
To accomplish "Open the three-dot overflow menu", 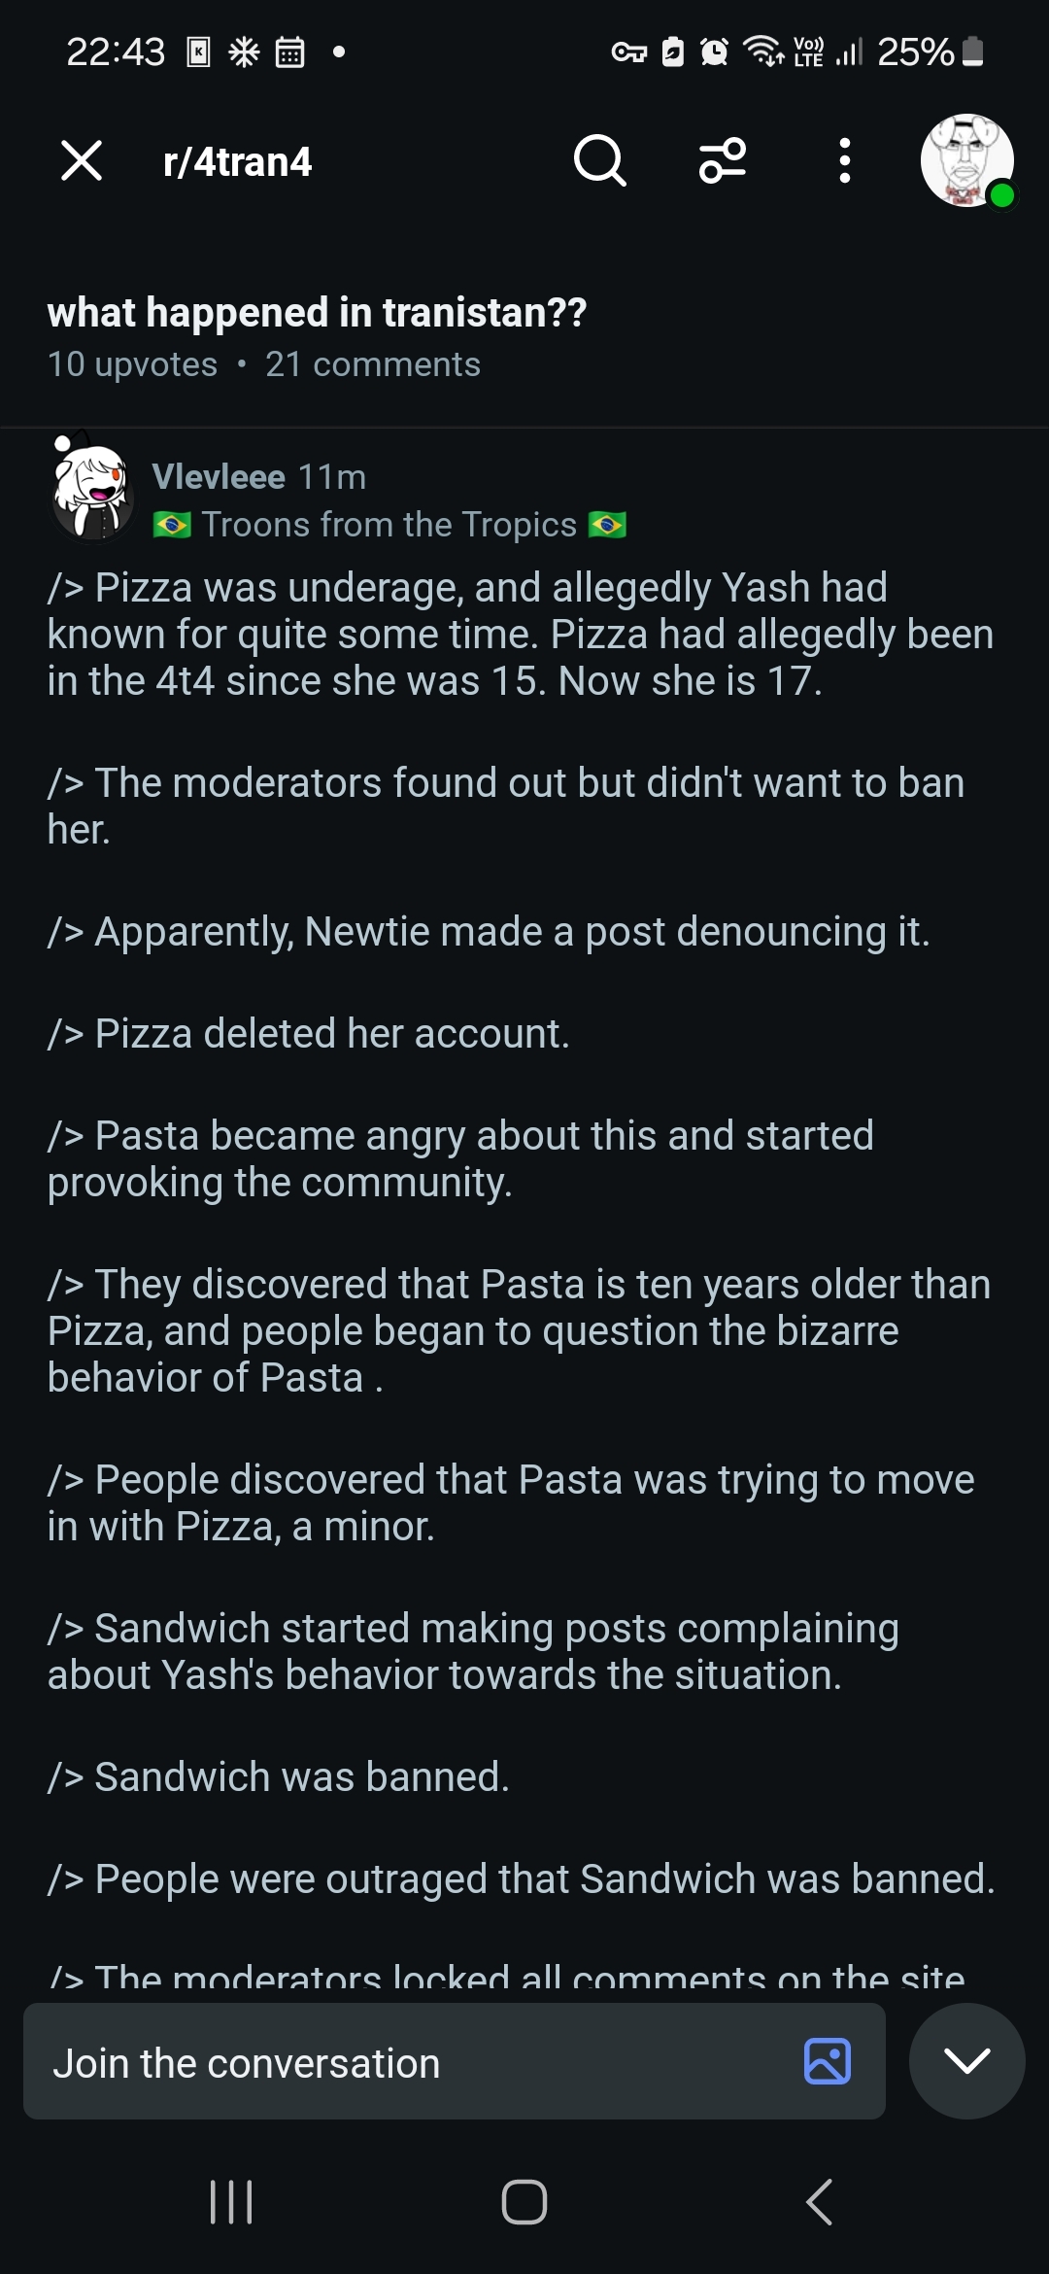I will [x=845, y=160].
